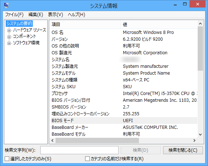Click the 値 column header
Screen dimensions: 208x166
point(159,25)
